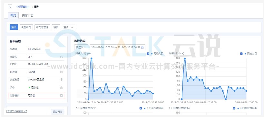Image resolution: width=264 pixels, height=117 pixels.
Task: Click the 入口带宽使用率(%) chart title
Action: (x=86, y=108)
